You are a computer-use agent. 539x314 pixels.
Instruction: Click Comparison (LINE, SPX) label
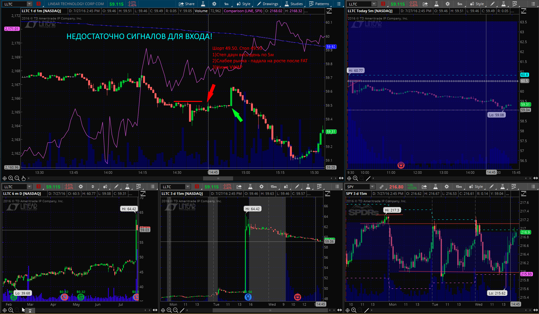point(243,11)
